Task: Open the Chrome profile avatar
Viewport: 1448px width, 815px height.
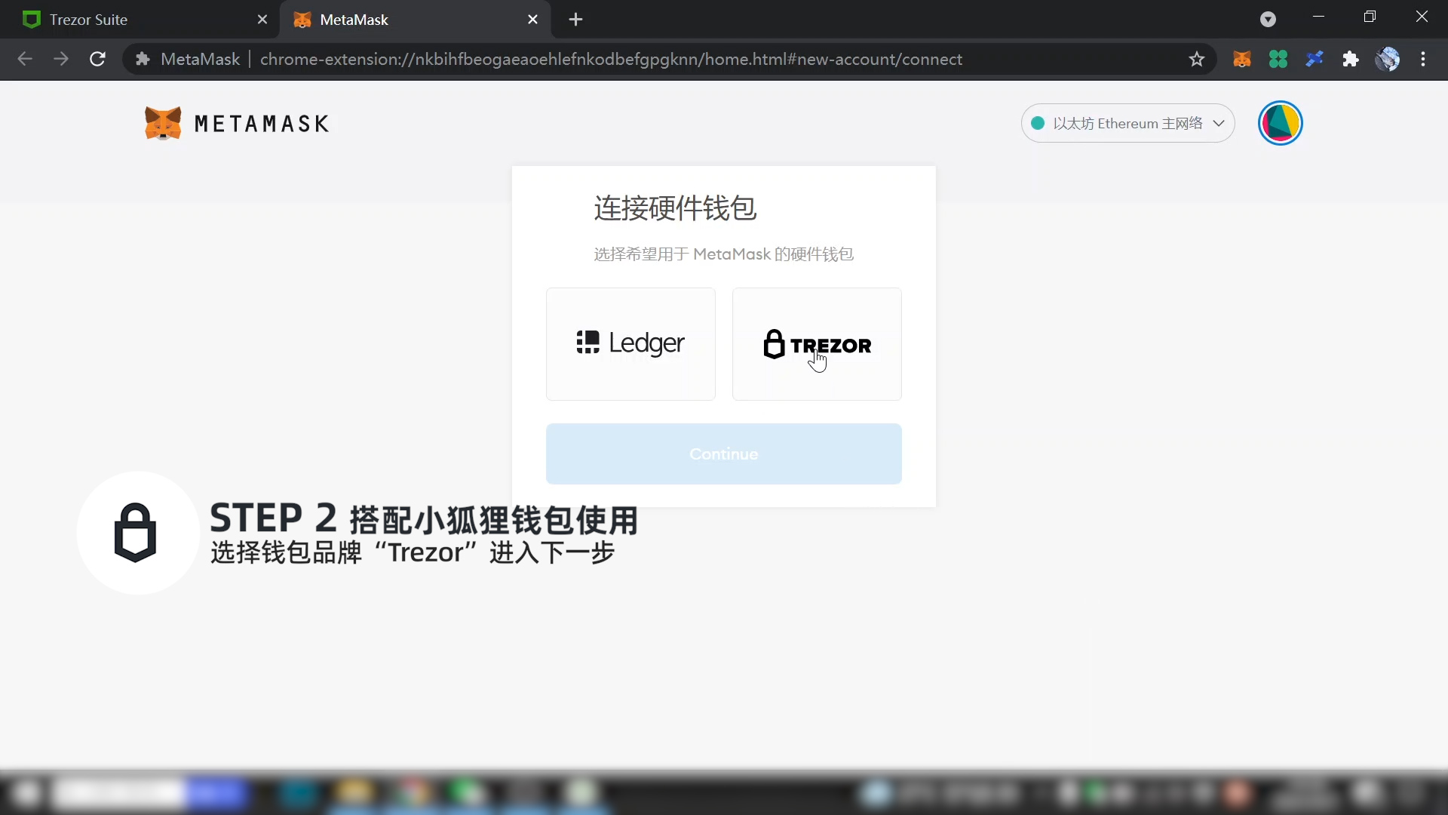Action: click(x=1387, y=59)
